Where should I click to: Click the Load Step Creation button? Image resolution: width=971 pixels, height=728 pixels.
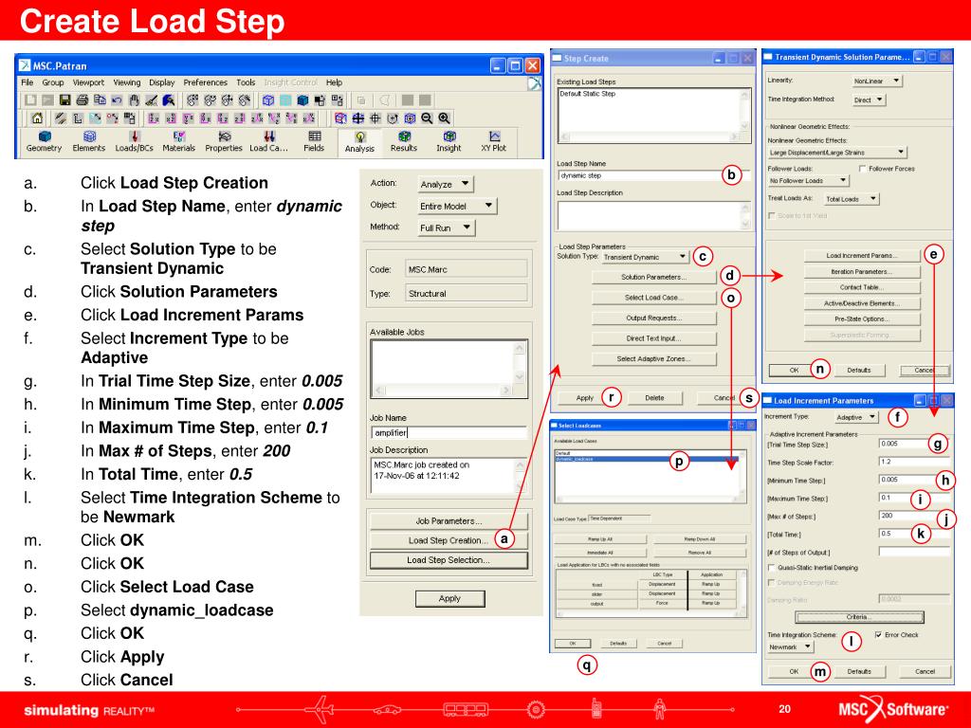pyautogui.click(x=449, y=540)
